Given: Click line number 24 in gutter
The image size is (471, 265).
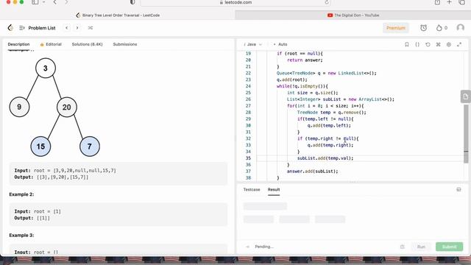Looking at the screenshot, I should tap(248, 86).
